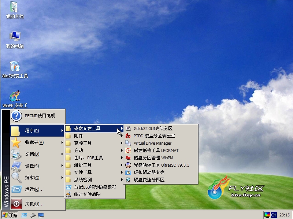The height and width of the screenshot is (219, 293).
Task: Click the PTDD 磁盘分区表医生 icon
Action: coord(128,136)
